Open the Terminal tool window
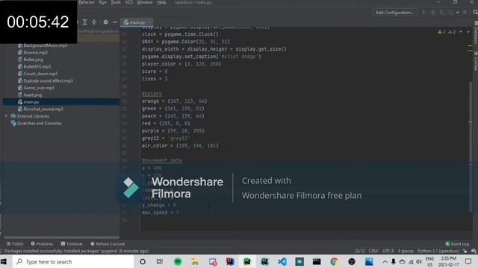This screenshot has width=478, height=268. 72,243
